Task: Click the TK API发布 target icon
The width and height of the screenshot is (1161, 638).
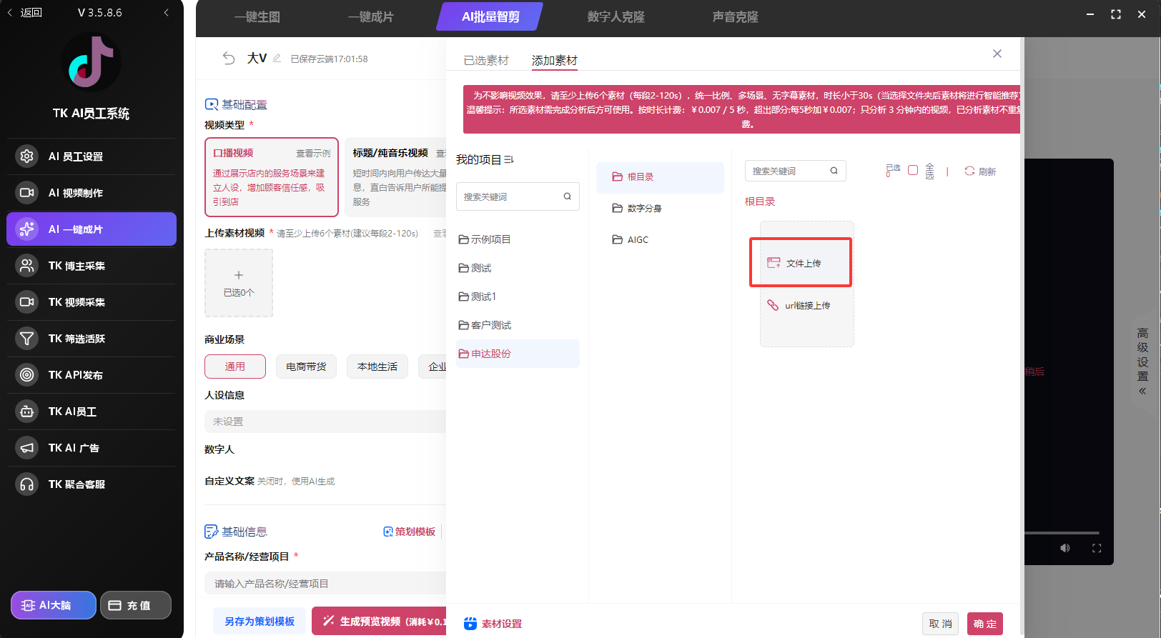Action: pyautogui.click(x=26, y=375)
